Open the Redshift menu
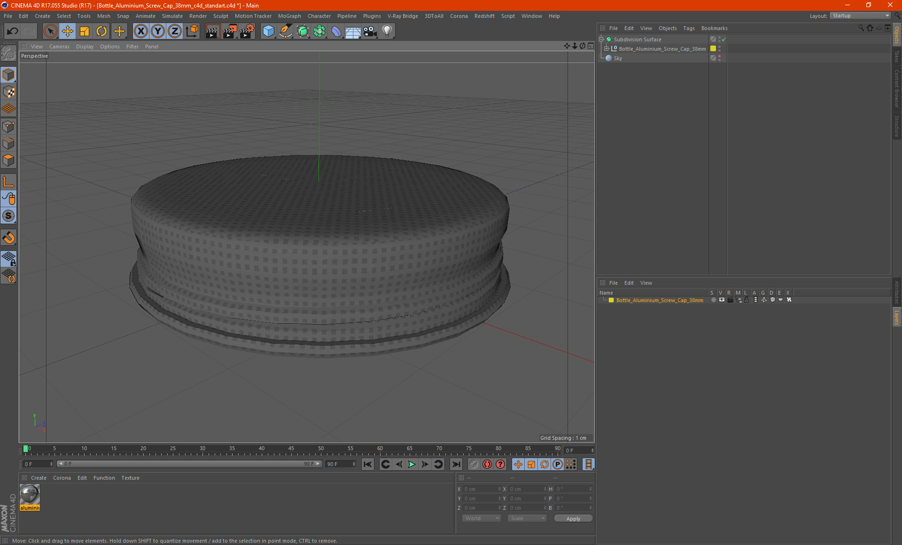902x545 pixels. pyautogui.click(x=484, y=16)
